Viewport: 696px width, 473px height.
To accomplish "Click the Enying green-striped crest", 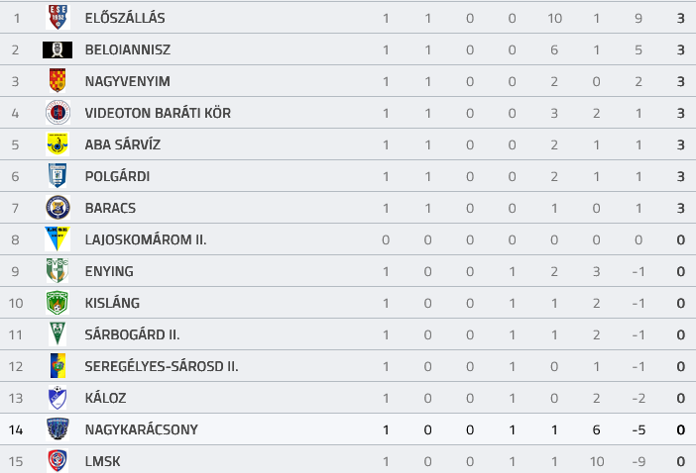I will [58, 270].
